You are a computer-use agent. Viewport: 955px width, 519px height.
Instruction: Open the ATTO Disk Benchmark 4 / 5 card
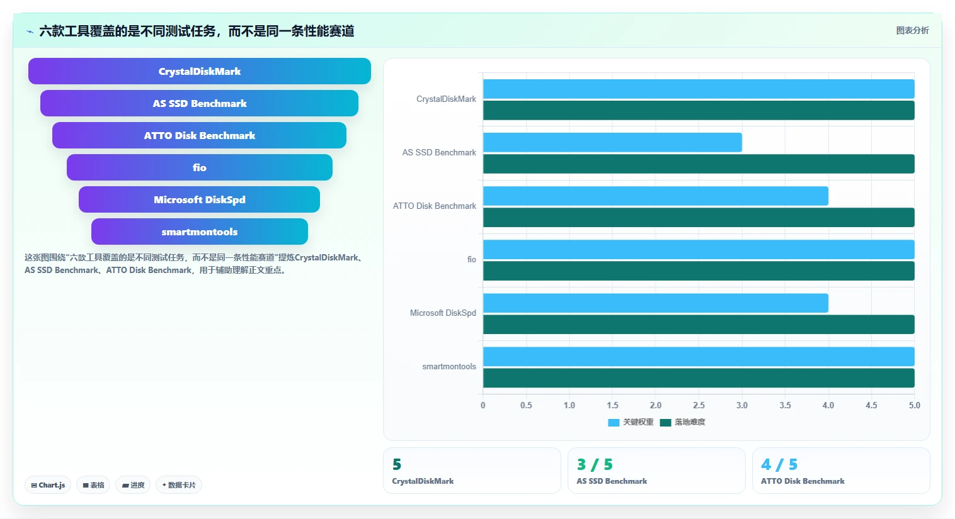841,471
